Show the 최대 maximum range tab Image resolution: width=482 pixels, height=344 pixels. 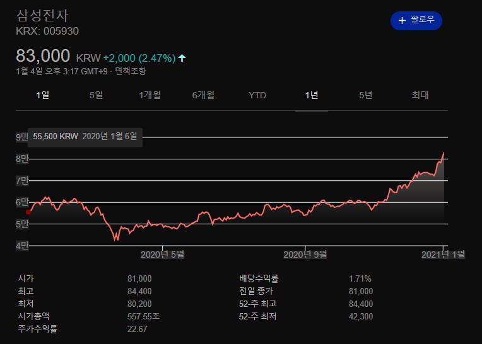coord(420,95)
